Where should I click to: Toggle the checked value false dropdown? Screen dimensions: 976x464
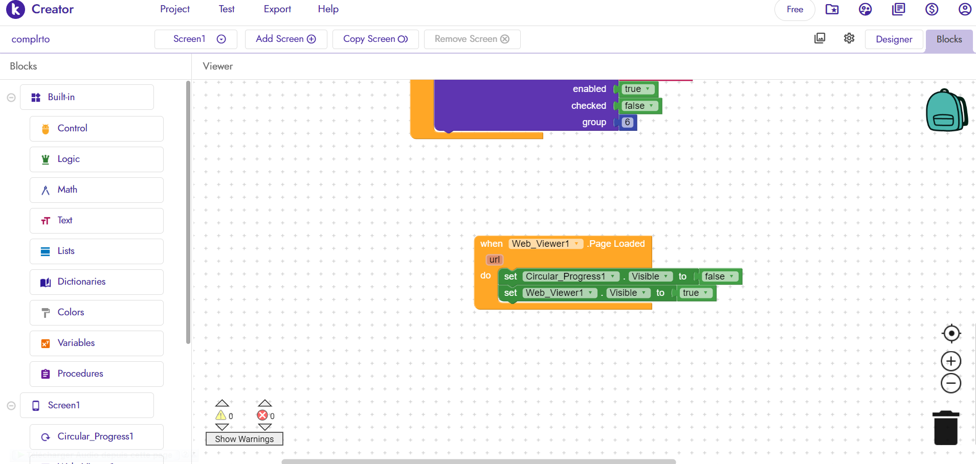pos(651,106)
